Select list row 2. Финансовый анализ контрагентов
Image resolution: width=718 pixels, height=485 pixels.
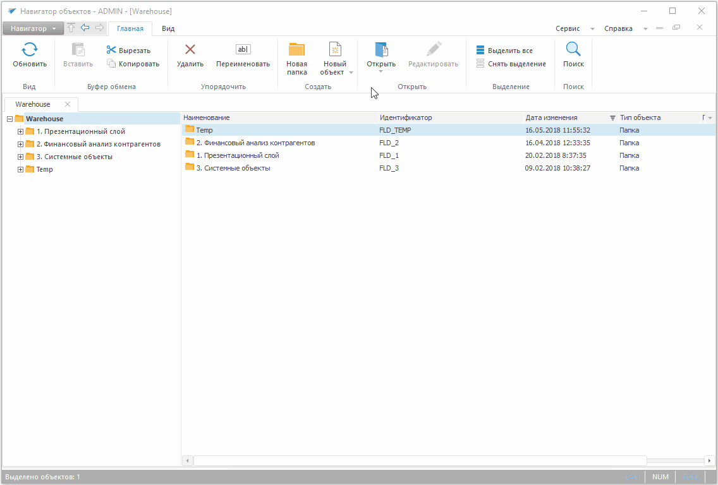coord(449,143)
